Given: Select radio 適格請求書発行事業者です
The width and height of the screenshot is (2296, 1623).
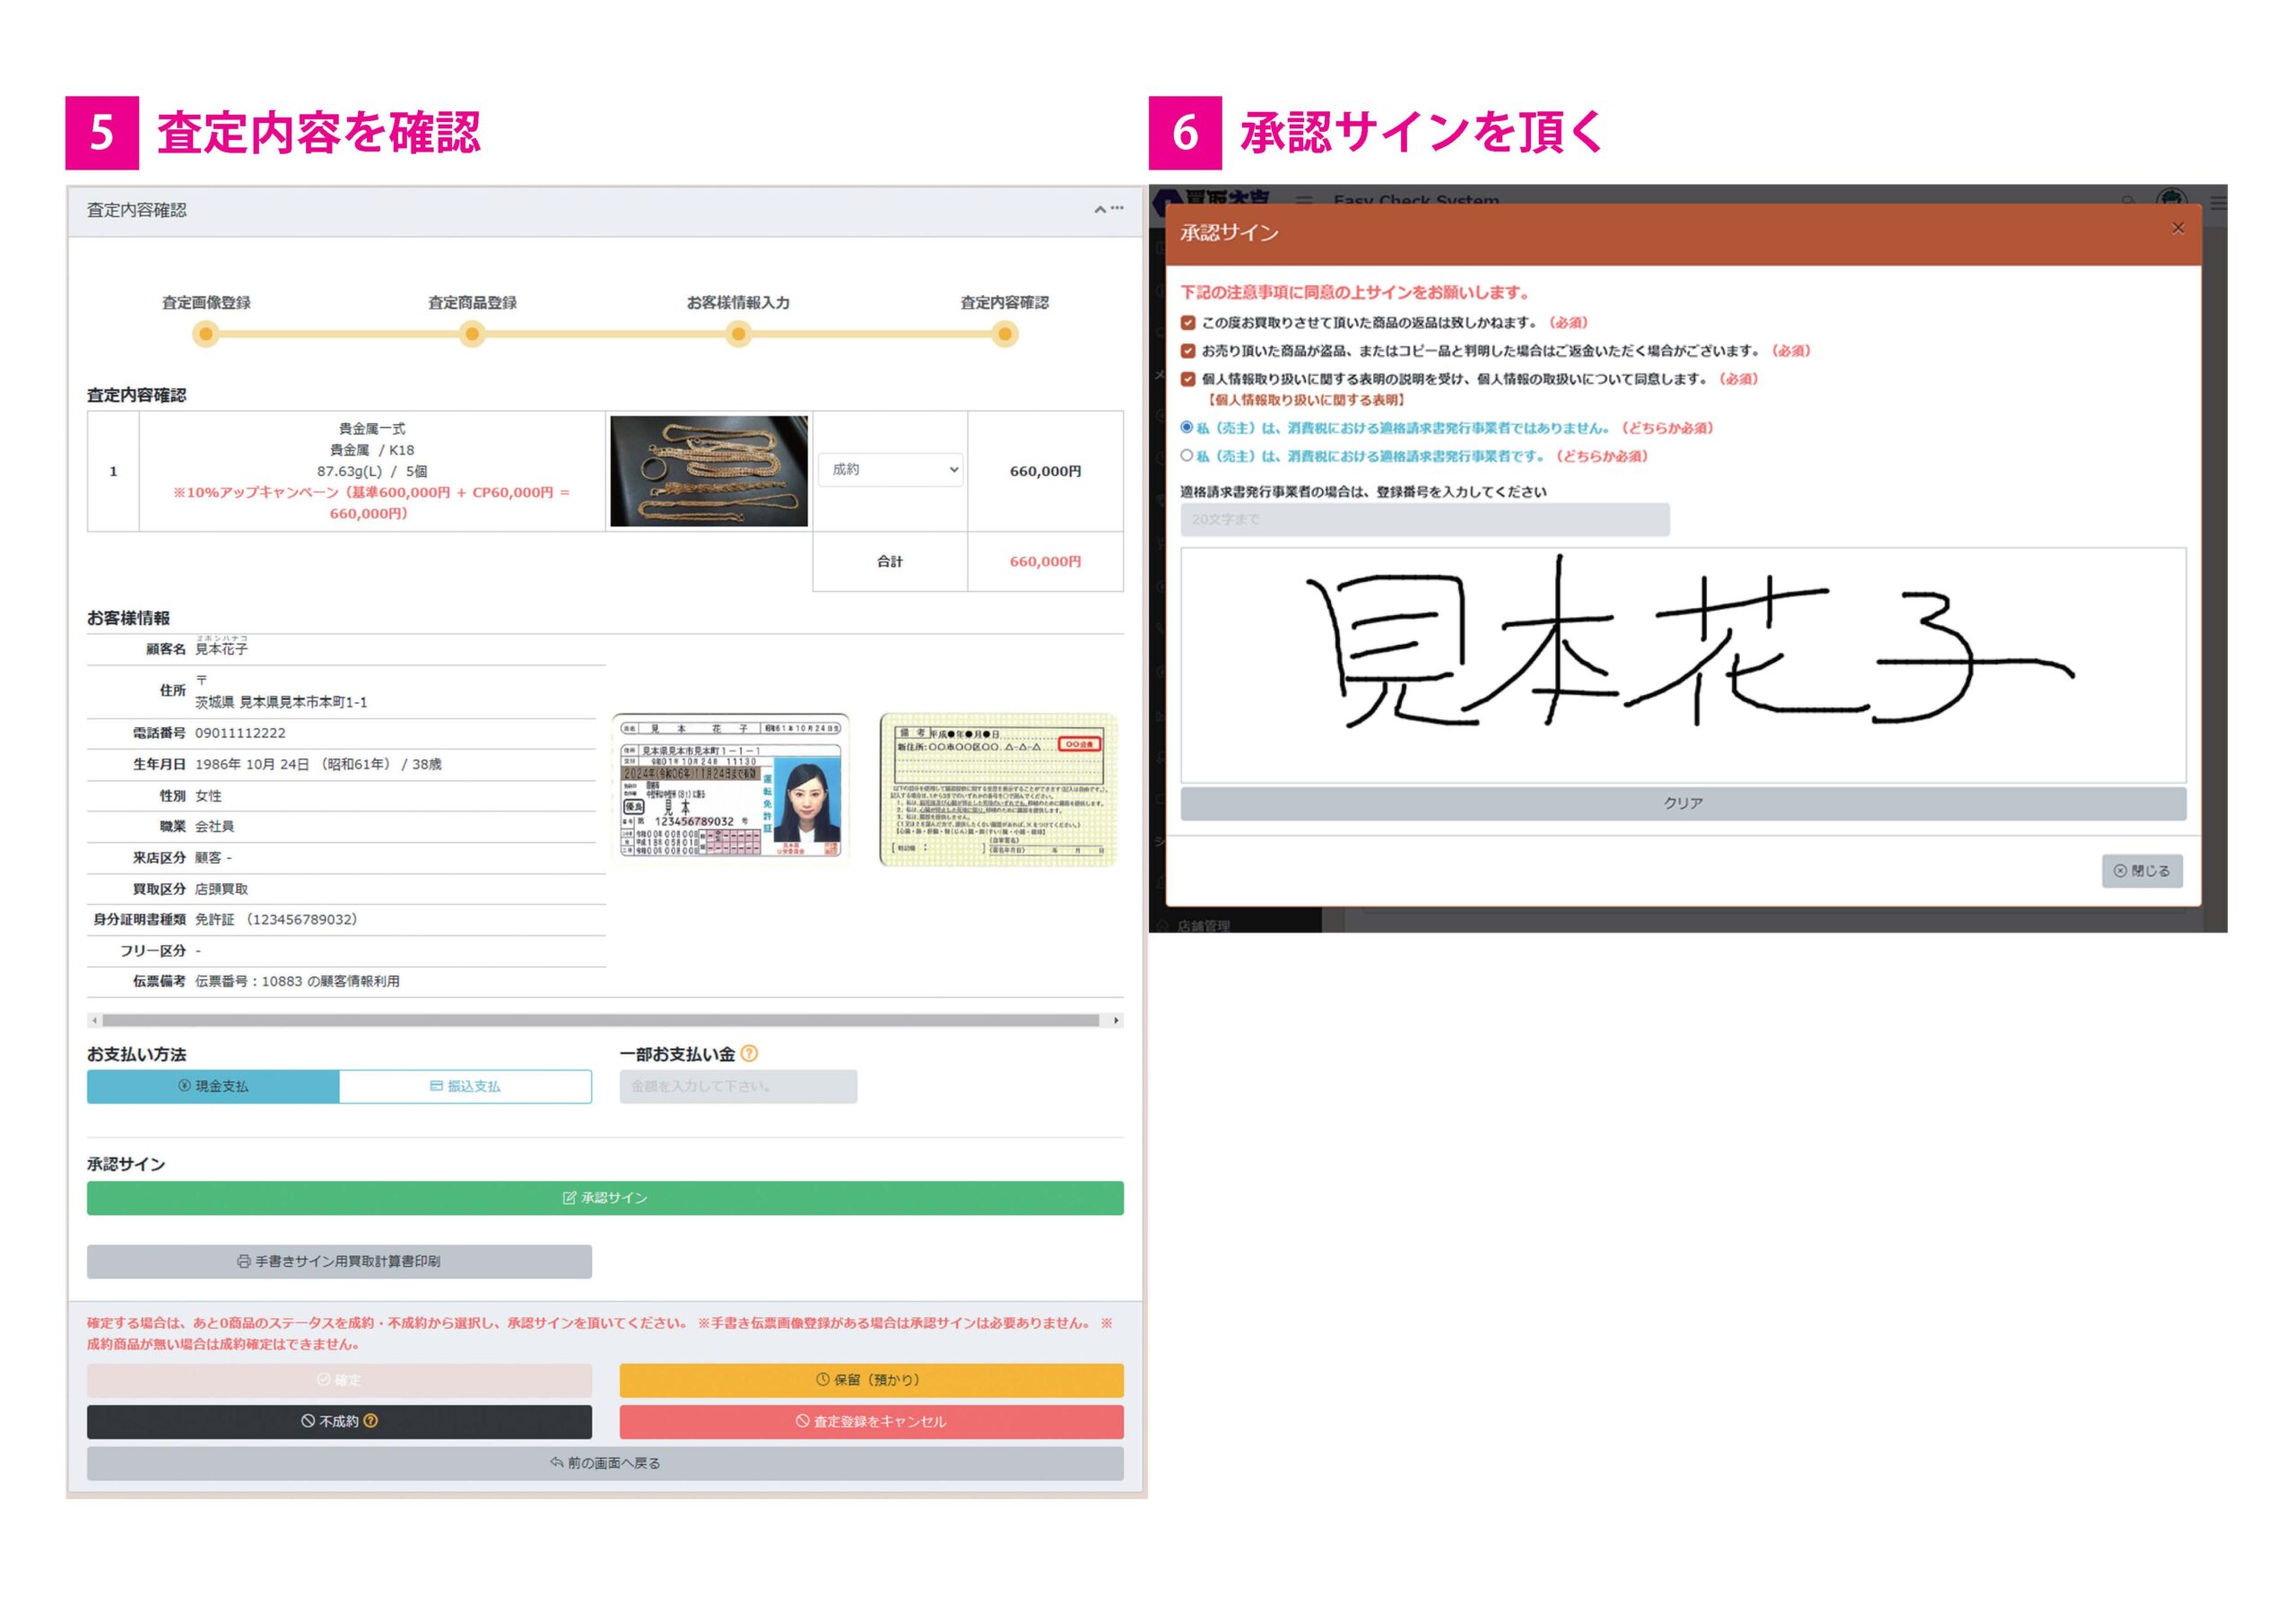Looking at the screenshot, I should tap(1187, 455).
